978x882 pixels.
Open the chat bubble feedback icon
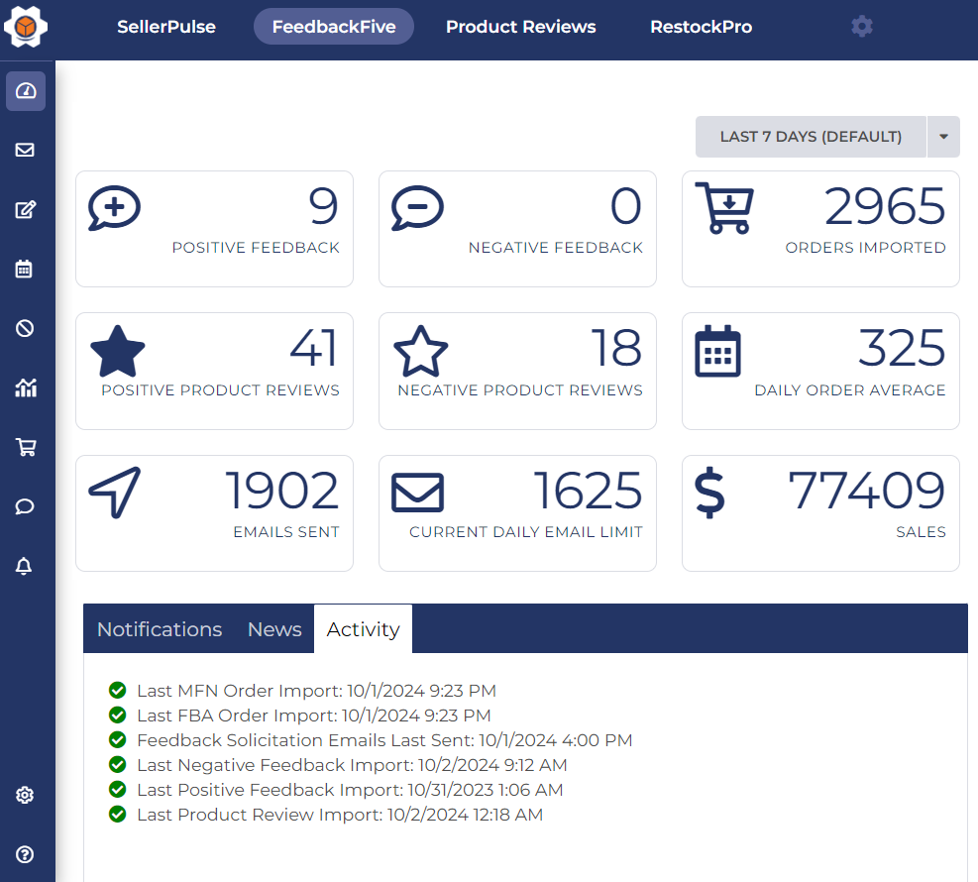[25, 506]
